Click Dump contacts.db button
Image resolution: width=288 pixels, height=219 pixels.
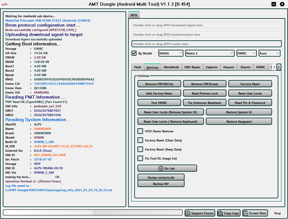tap(161, 177)
